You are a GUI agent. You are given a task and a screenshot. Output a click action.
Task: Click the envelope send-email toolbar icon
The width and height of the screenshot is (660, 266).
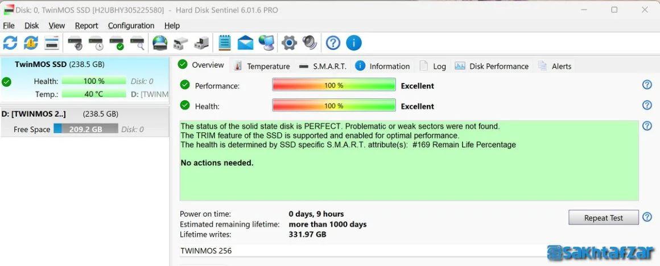click(245, 43)
